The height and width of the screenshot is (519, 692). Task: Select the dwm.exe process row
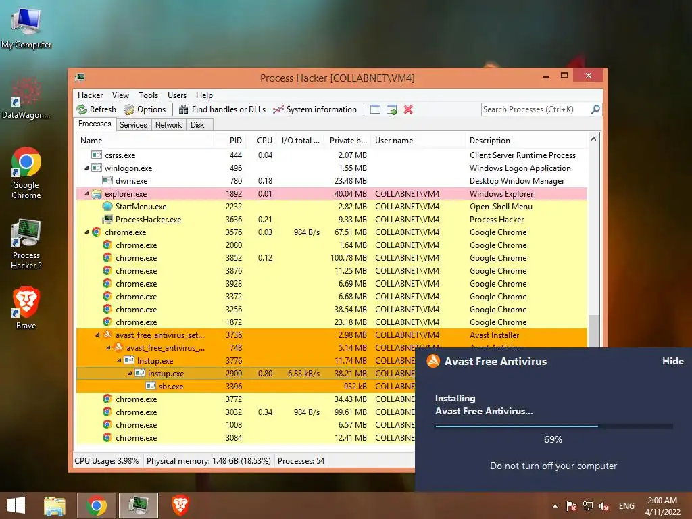pyautogui.click(x=332, y=181)
